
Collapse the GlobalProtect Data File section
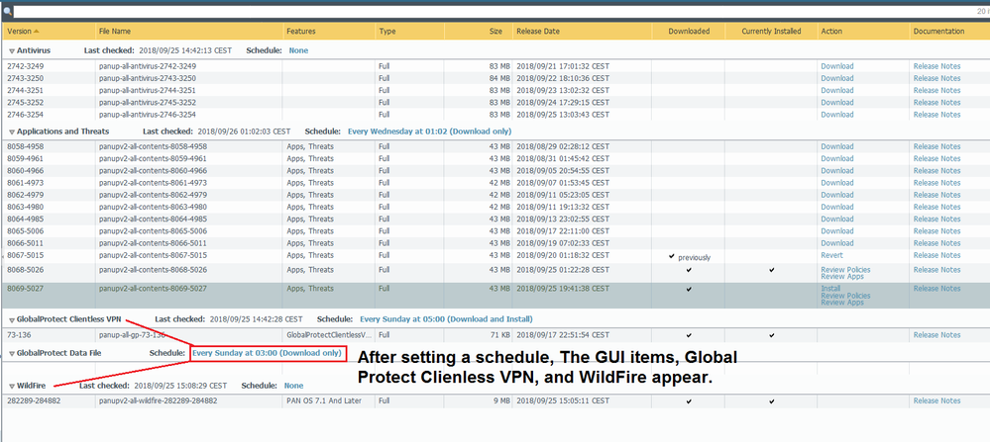(11, 353)
